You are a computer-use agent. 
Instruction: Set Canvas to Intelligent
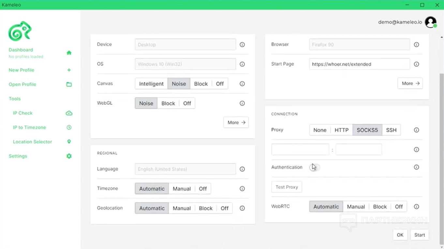click(x=151, y=84)
